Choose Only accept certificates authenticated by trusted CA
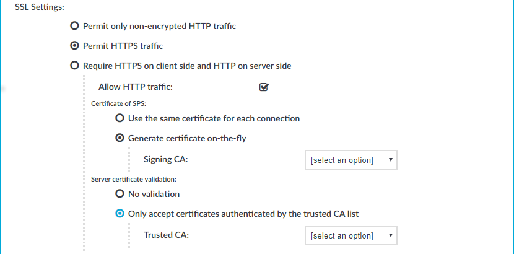514x254 pixels. tap(120, 214)
